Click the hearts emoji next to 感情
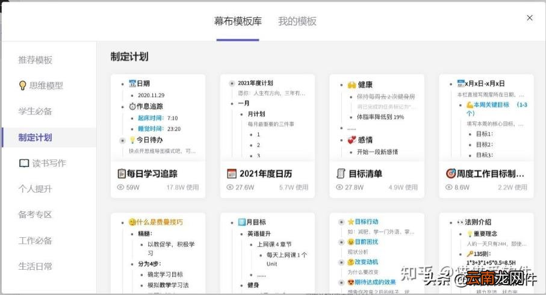546x295 pixels. pos(352,140)
